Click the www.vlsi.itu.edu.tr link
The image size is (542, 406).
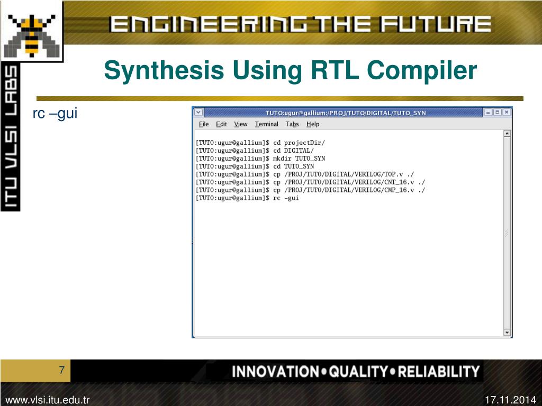coord(48,400)
